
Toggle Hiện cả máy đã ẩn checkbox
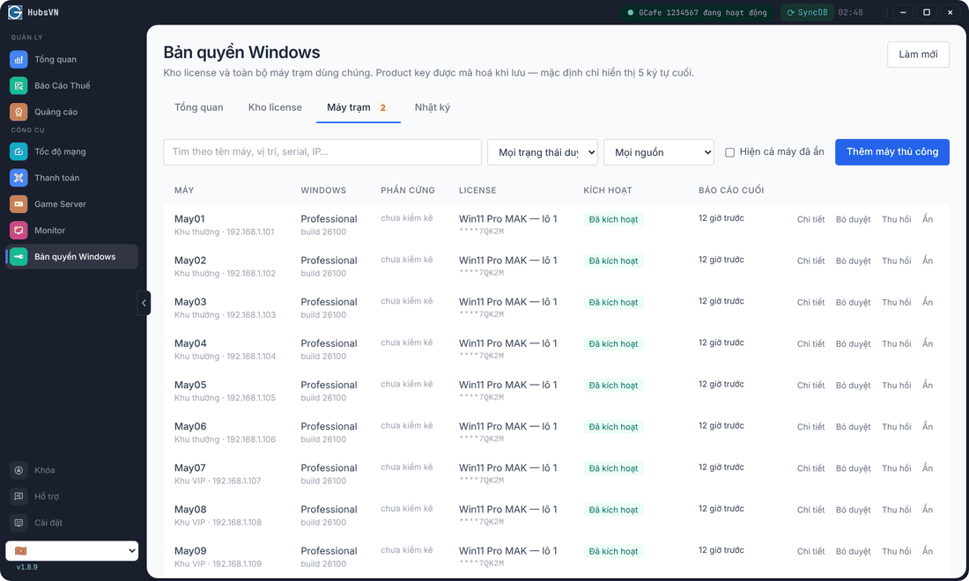(730, 152)
